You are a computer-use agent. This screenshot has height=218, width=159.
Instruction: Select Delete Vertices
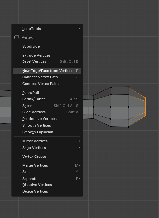click(x=47, y=191)
